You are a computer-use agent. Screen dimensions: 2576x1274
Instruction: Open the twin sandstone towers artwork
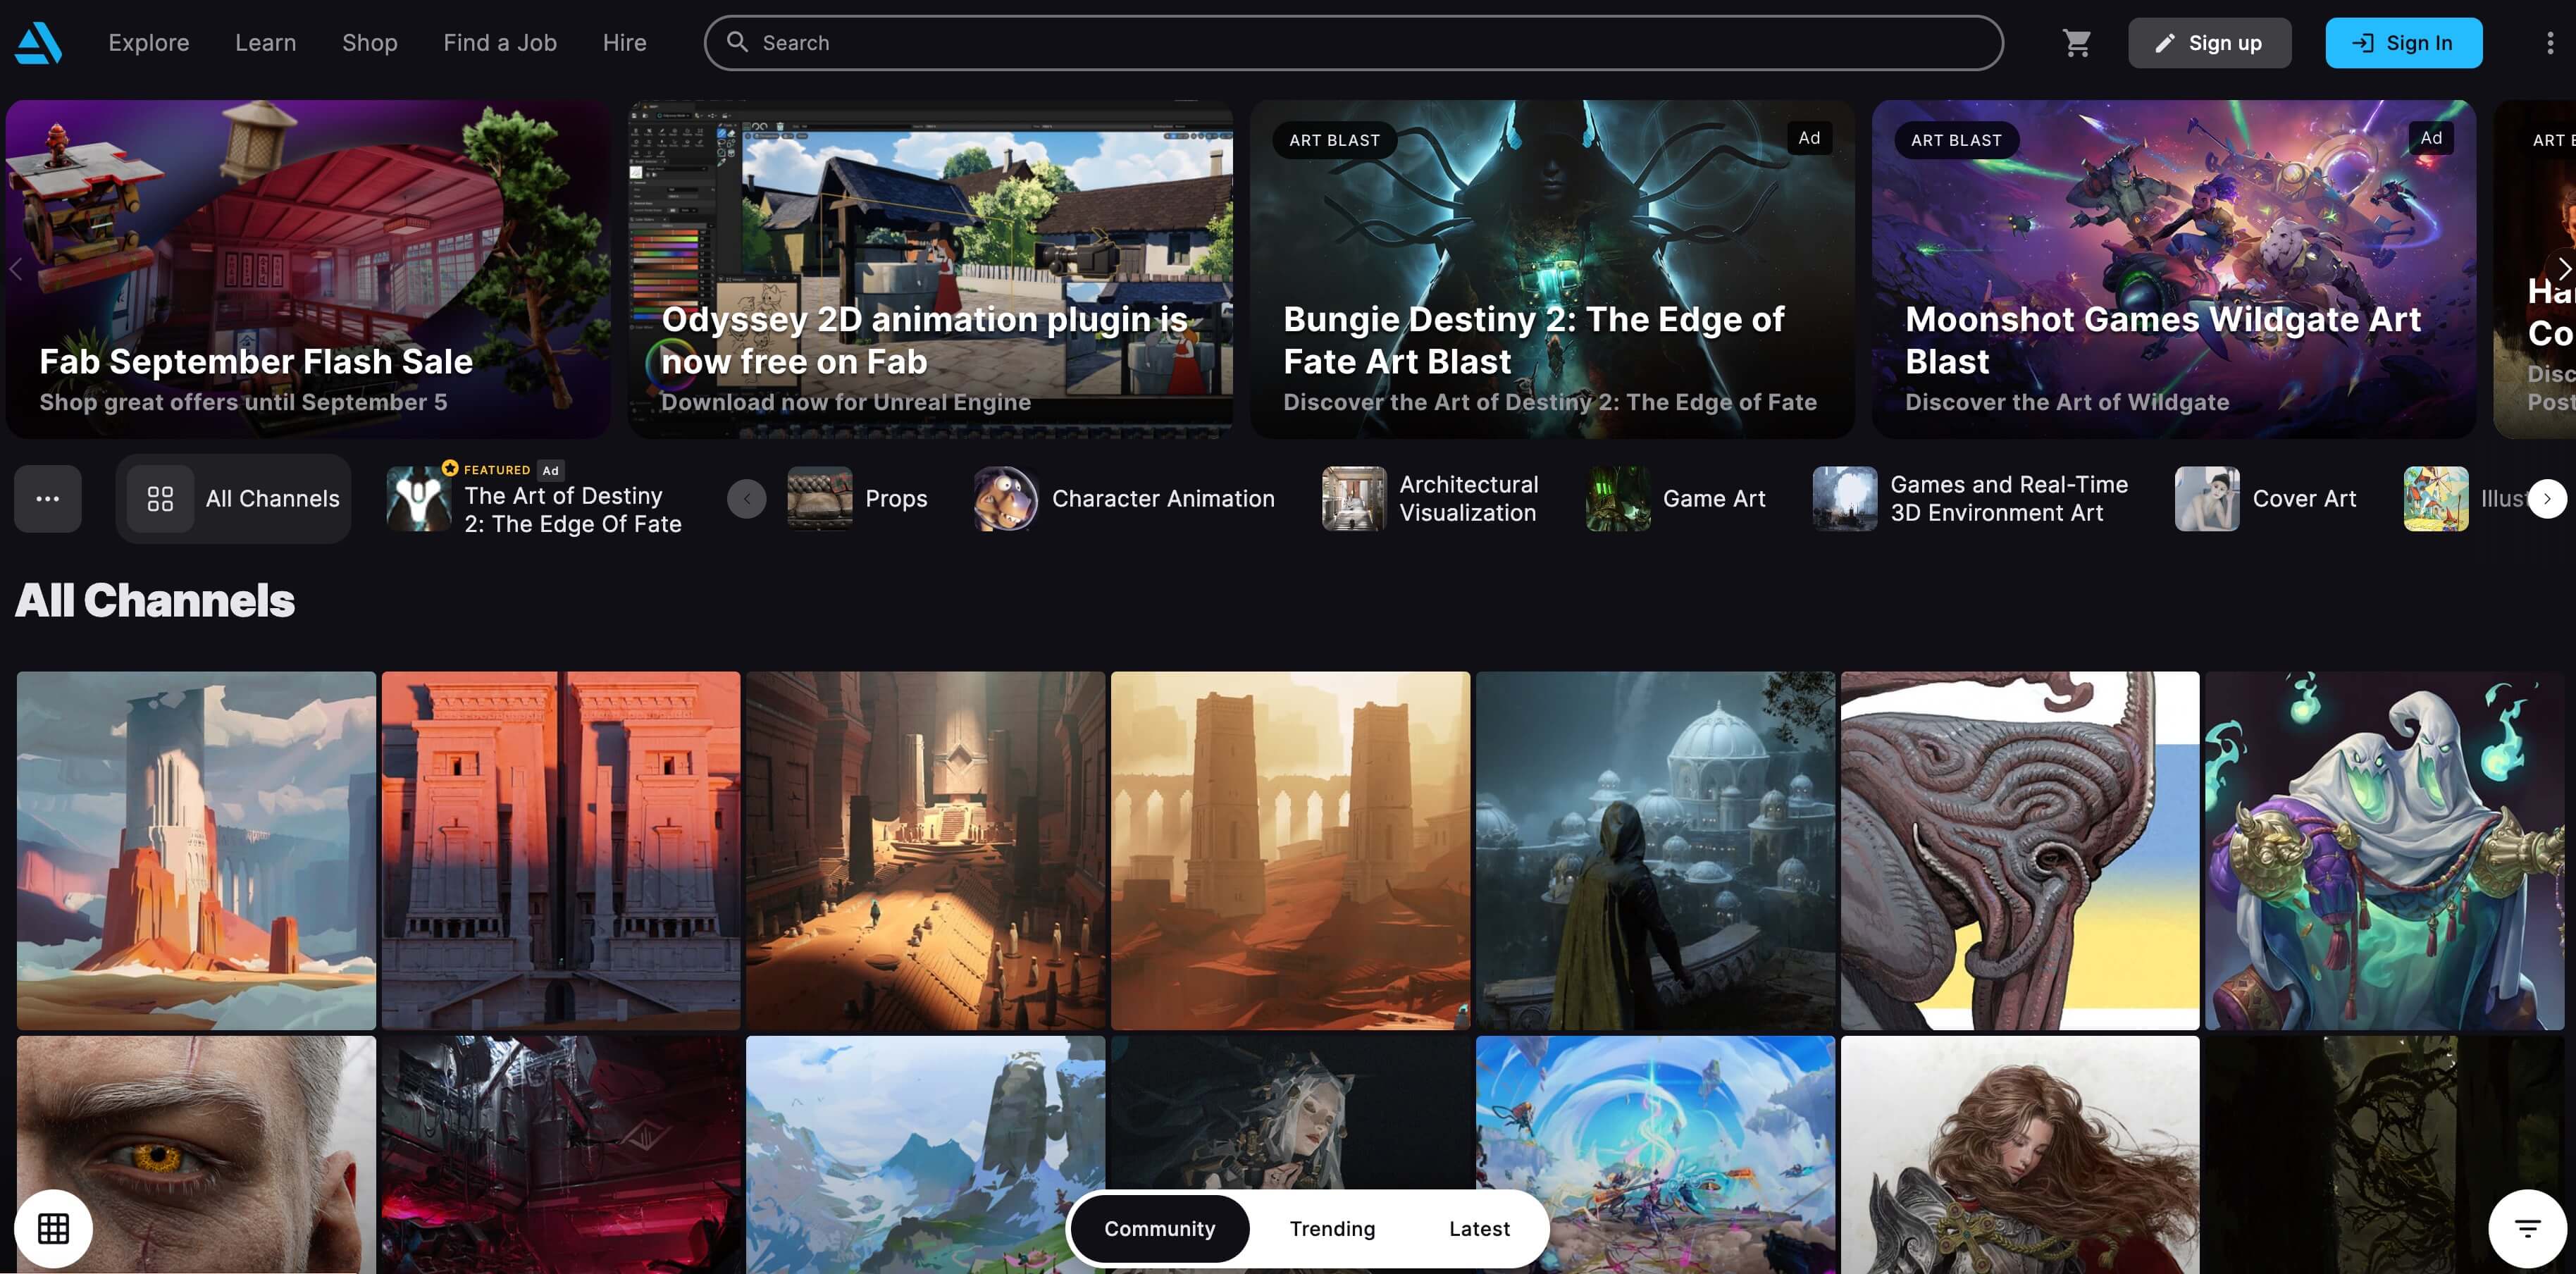coord(1290,850)
